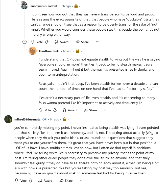The width and height of the screenshot is (168, 185).
Task: Open anonymous-rodent's user profile
Action: click(x=44, y=6)
